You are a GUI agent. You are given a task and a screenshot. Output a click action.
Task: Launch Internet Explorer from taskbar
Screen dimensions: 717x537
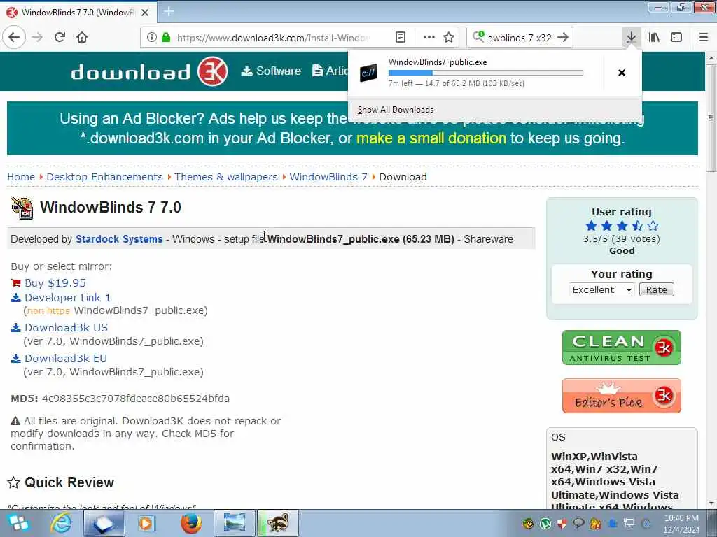(60, 523)
